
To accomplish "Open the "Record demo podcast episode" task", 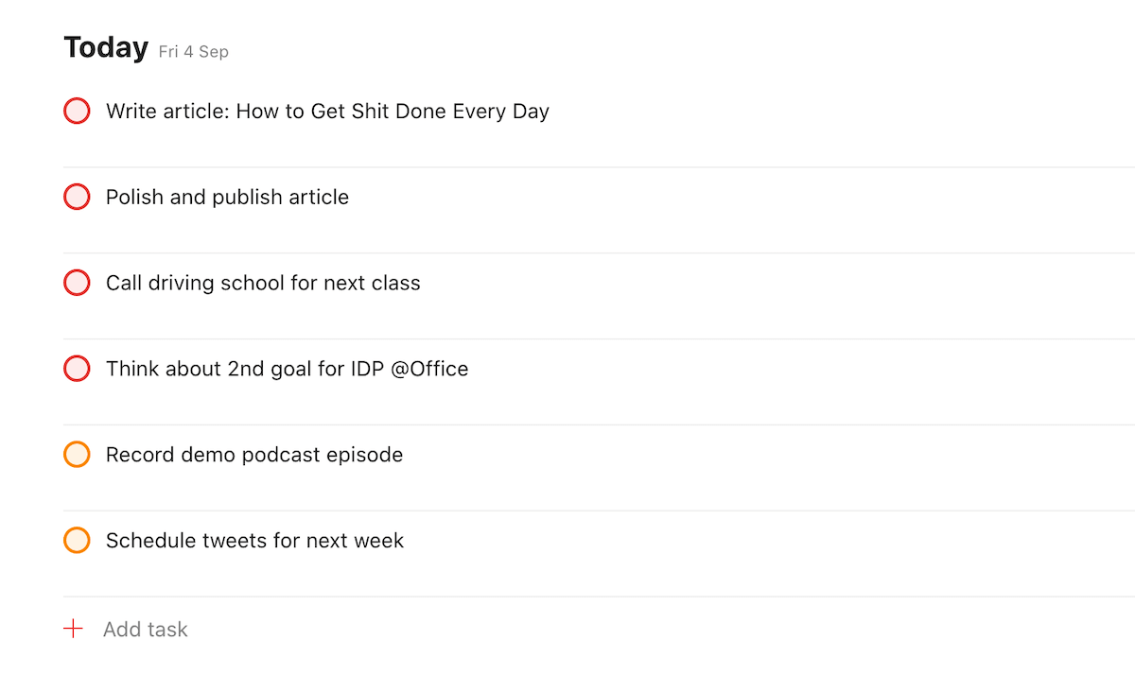I will [x=253, y=455].
